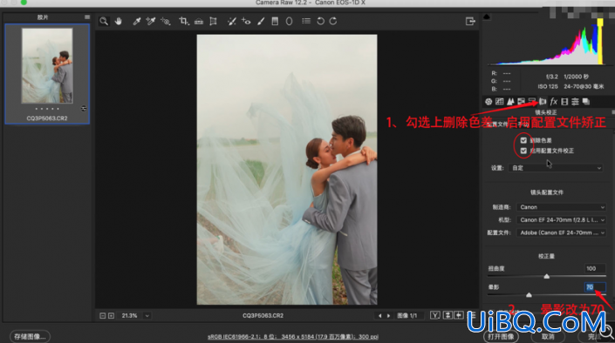Click the Vignetting slider handle
Viewport: 615px width, 343px height.
click(x=529, y=295)
